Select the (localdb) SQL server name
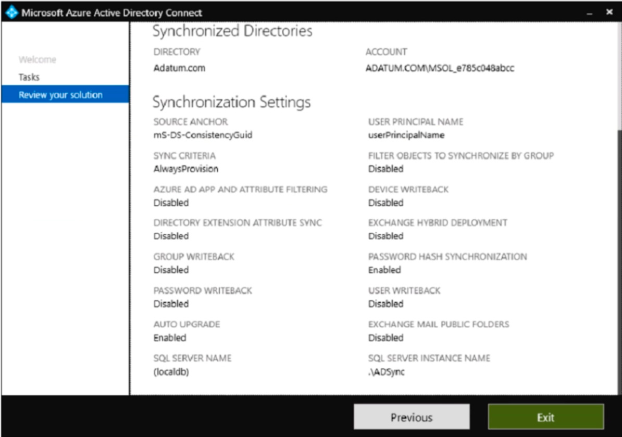This screenshot has height=437, width=622. (x=171, y=371)
